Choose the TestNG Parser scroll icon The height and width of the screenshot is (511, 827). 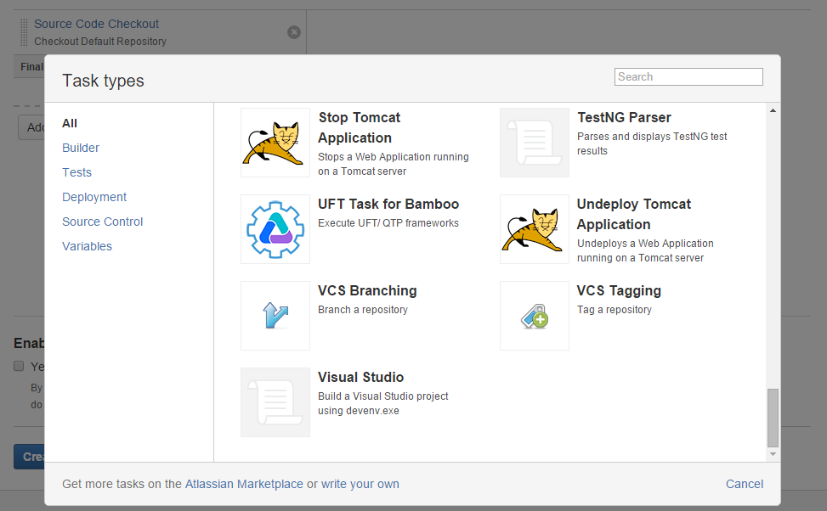tap(535, 143)
